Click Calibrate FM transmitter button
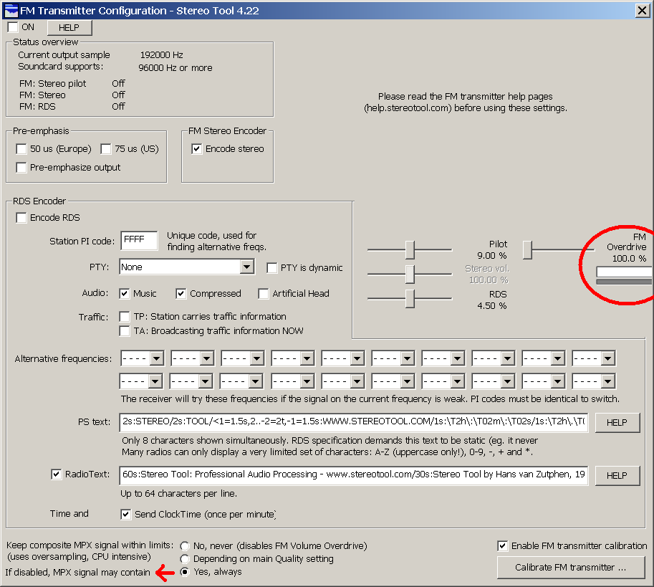 coord(570,568)
